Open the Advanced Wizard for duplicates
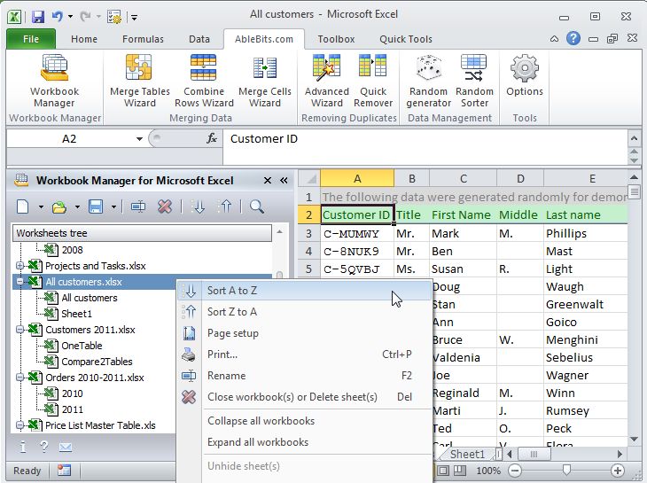The image size is (647, 483). (326, 81)
